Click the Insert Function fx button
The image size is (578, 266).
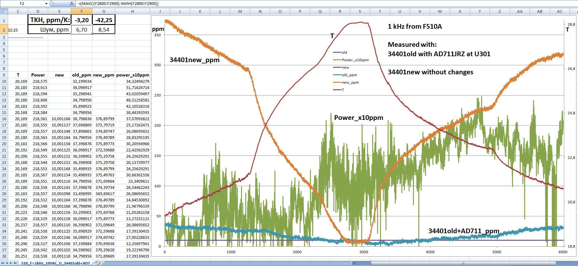72,3
